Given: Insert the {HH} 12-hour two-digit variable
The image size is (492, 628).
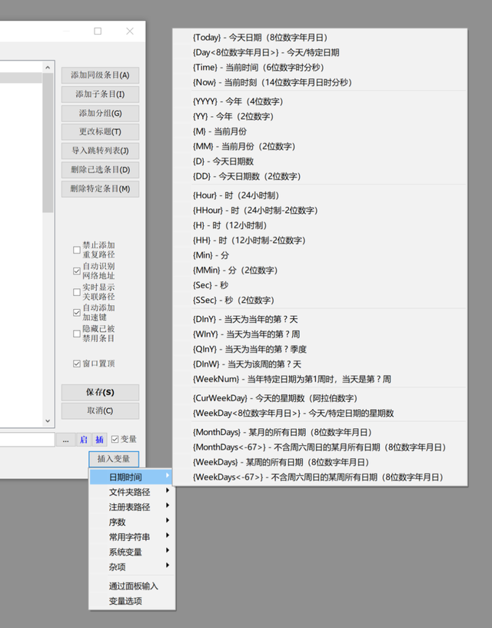Looking at the screenshot, I should click(x=320, y=241).
